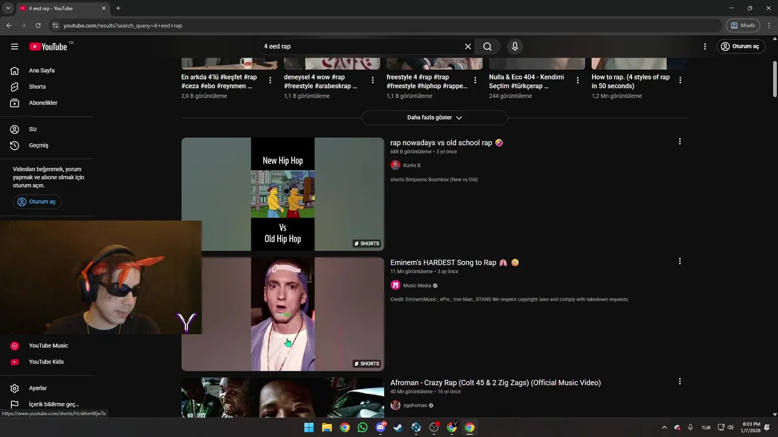Click TUR keyboard language indicator
This screenshot has height=437, width=778.
706,427
